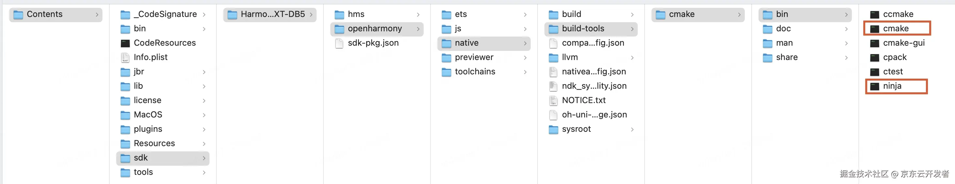955x184 pixels.
Task: Click the sdk-pkg.json document icon
Action: [339, 43]
